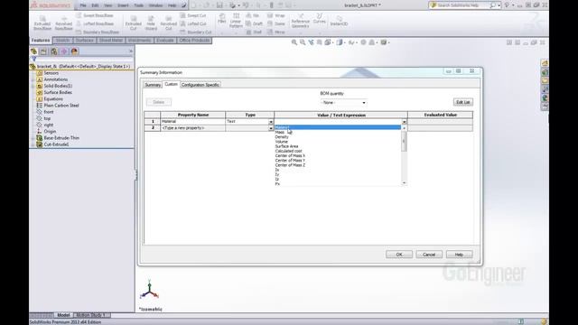Click the feature tree filter icon

pos(34,59)
